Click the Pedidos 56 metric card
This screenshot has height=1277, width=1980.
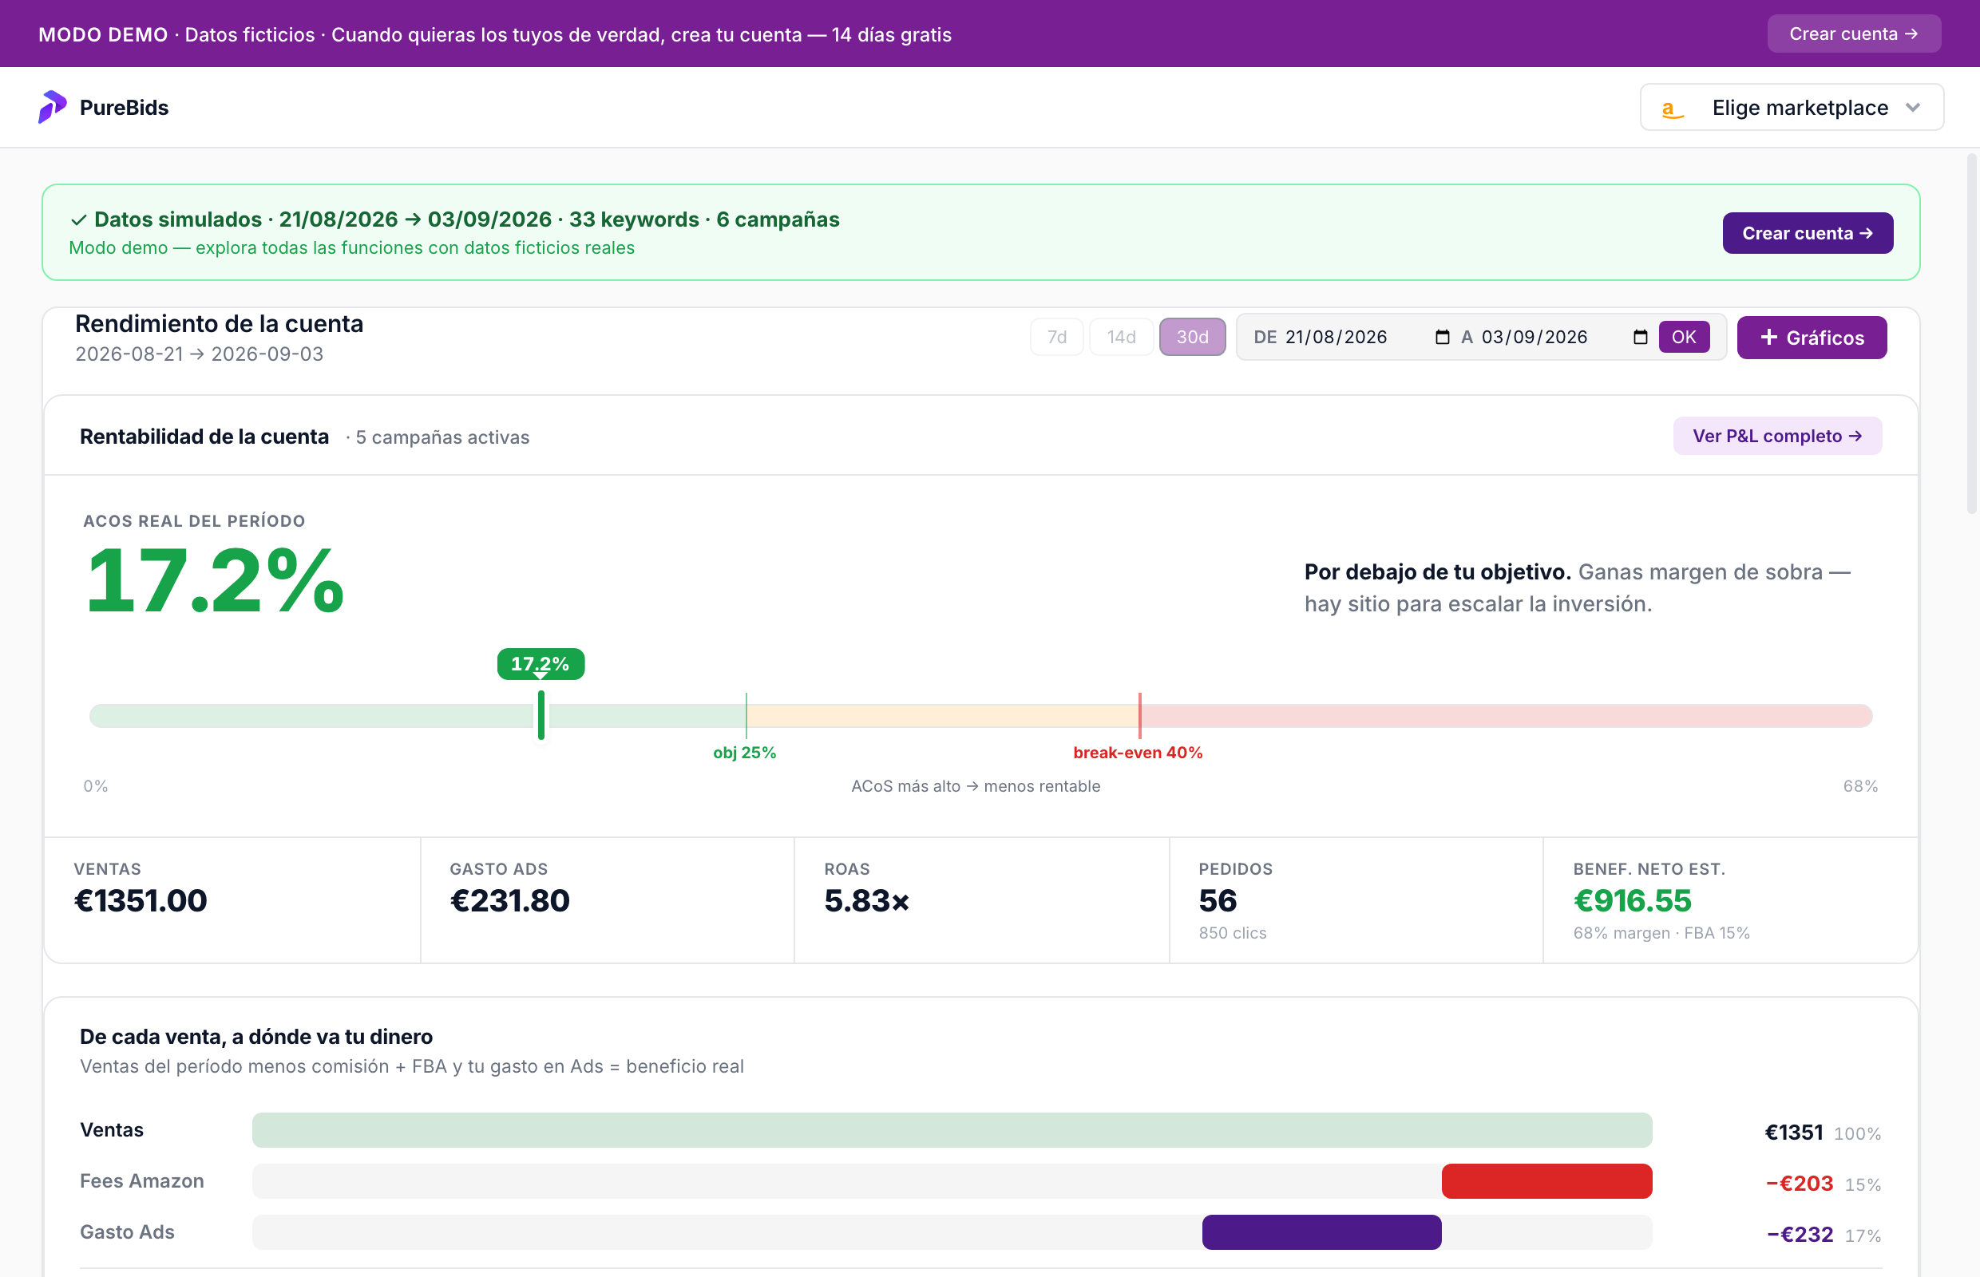click(1356, 899)
